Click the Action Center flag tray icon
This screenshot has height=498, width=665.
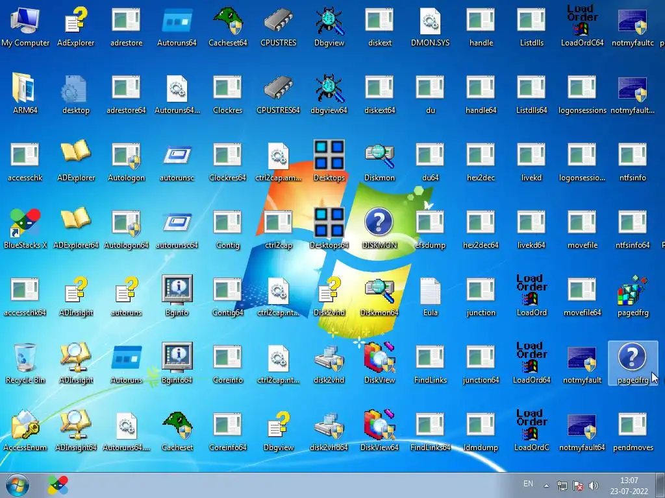point(577,485)
